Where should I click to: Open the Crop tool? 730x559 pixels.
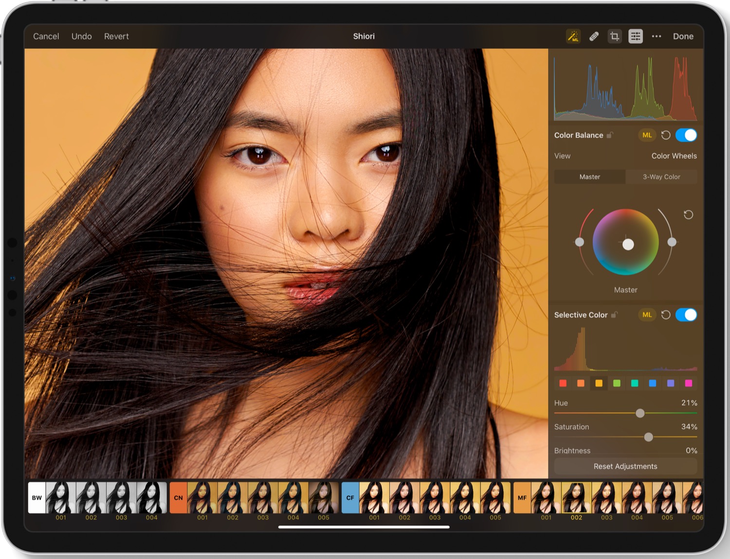(x=615, y=36)
